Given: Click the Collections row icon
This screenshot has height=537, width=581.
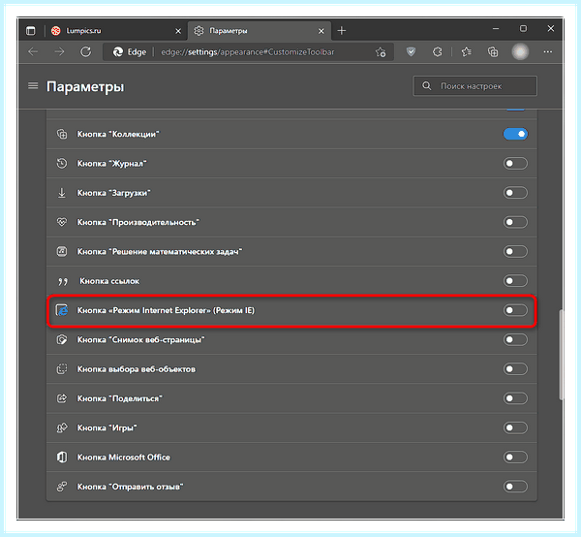Looking at the screenshot, I should 62,134.
